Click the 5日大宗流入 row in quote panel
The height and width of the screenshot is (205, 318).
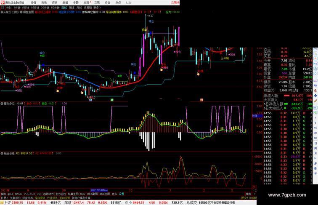pyautogui.click(x=288, y=108)
